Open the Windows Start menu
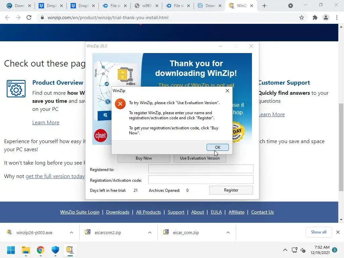The height and width of the screenshot is (258, 344). (x=11, y=250)
